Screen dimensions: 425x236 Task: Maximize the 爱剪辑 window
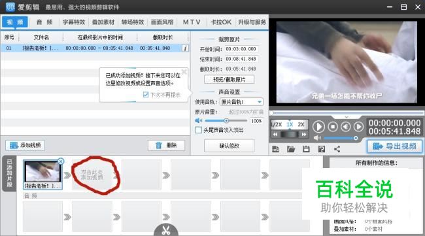(x=403, y=7)
